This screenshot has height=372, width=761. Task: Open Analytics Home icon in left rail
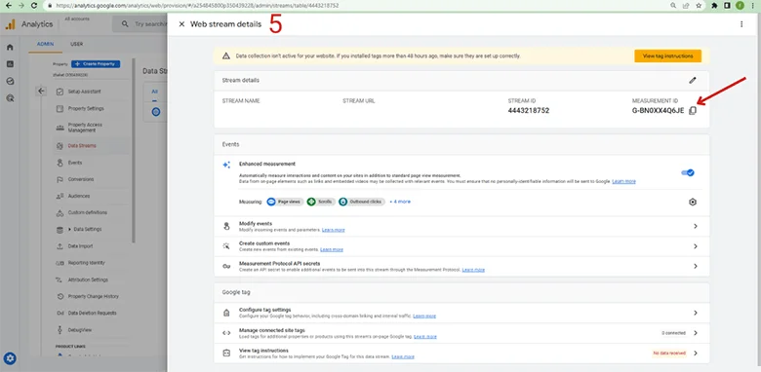point(10,48)
